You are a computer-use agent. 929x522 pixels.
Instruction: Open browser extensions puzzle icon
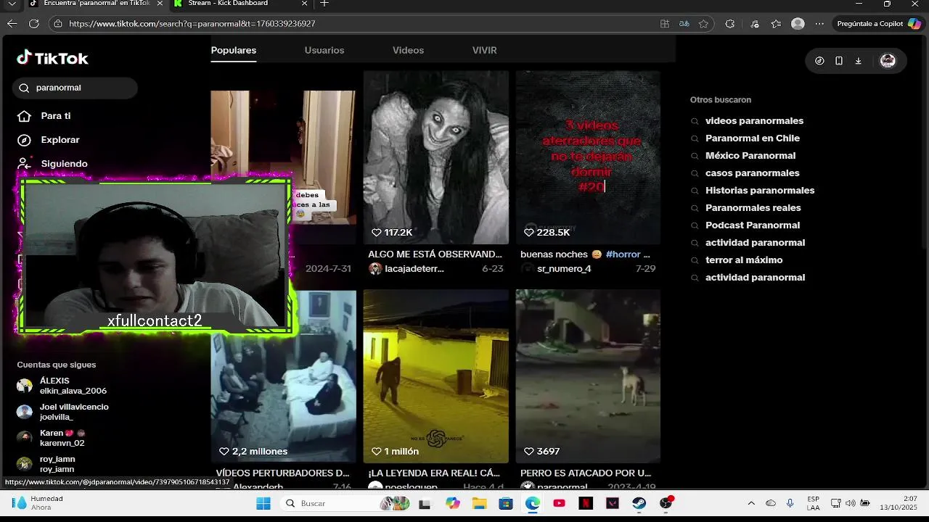pyautogui.click(x=730, y=24)
